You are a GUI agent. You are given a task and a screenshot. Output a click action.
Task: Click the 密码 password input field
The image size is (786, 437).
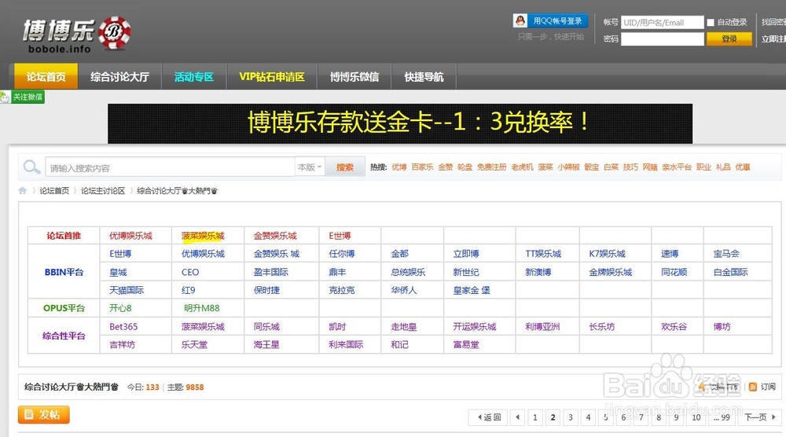coord(662,39)
